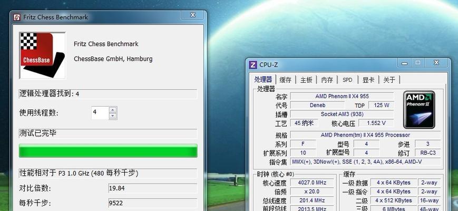The width and height of the screenshot is (458, 211).
Task: Switch to the SPD tab
Action: pyautogui.click(x=347, y=80)
